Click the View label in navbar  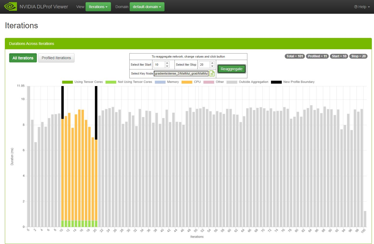pyautogui.click(x=80, y=7)
